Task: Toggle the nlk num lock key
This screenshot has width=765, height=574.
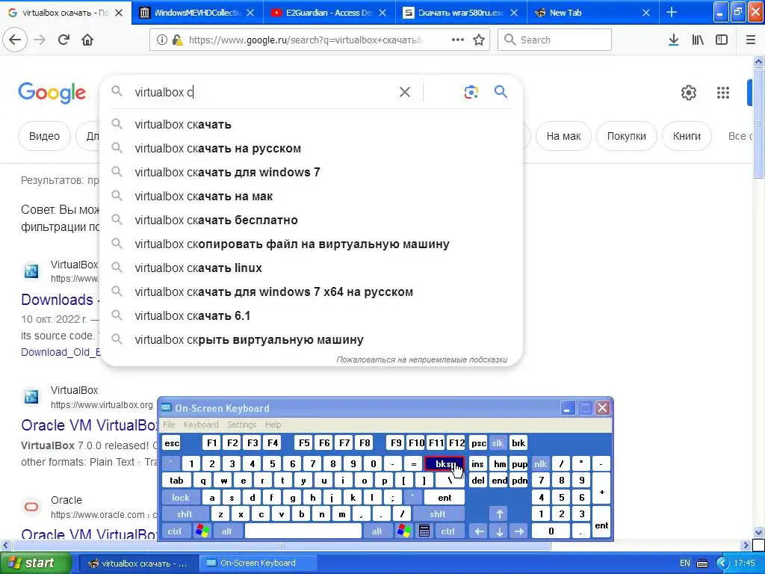Action: coord(540,463)
